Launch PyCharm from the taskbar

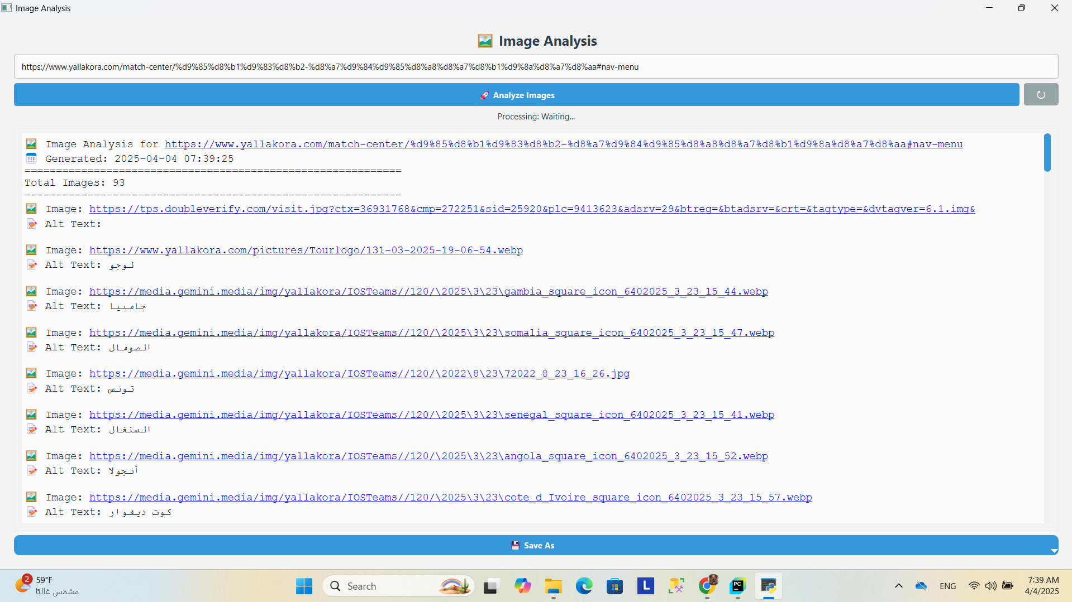(x=737, y=586)
